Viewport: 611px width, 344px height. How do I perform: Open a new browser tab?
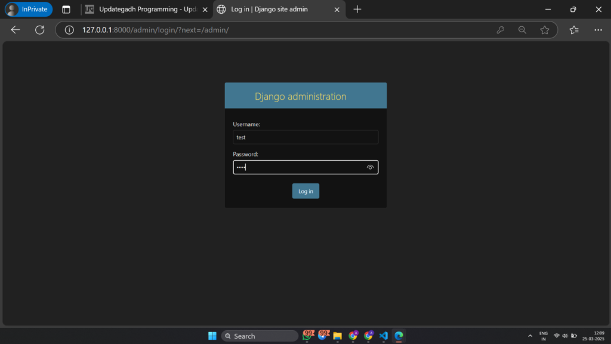(x=357, y=10)
